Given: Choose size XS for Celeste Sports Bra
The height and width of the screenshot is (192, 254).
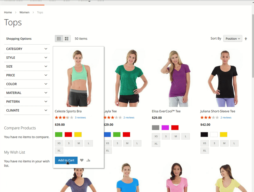Looking at the screenshot, I should pyautogui.click(x=59, y=143).
